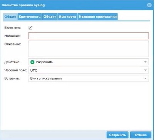
Task: Select the Общие tab
Action: (10, 17)
